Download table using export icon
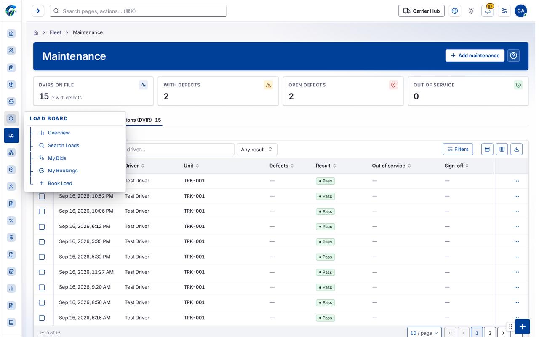Screen dimensions: 539x337 point(516,149)
